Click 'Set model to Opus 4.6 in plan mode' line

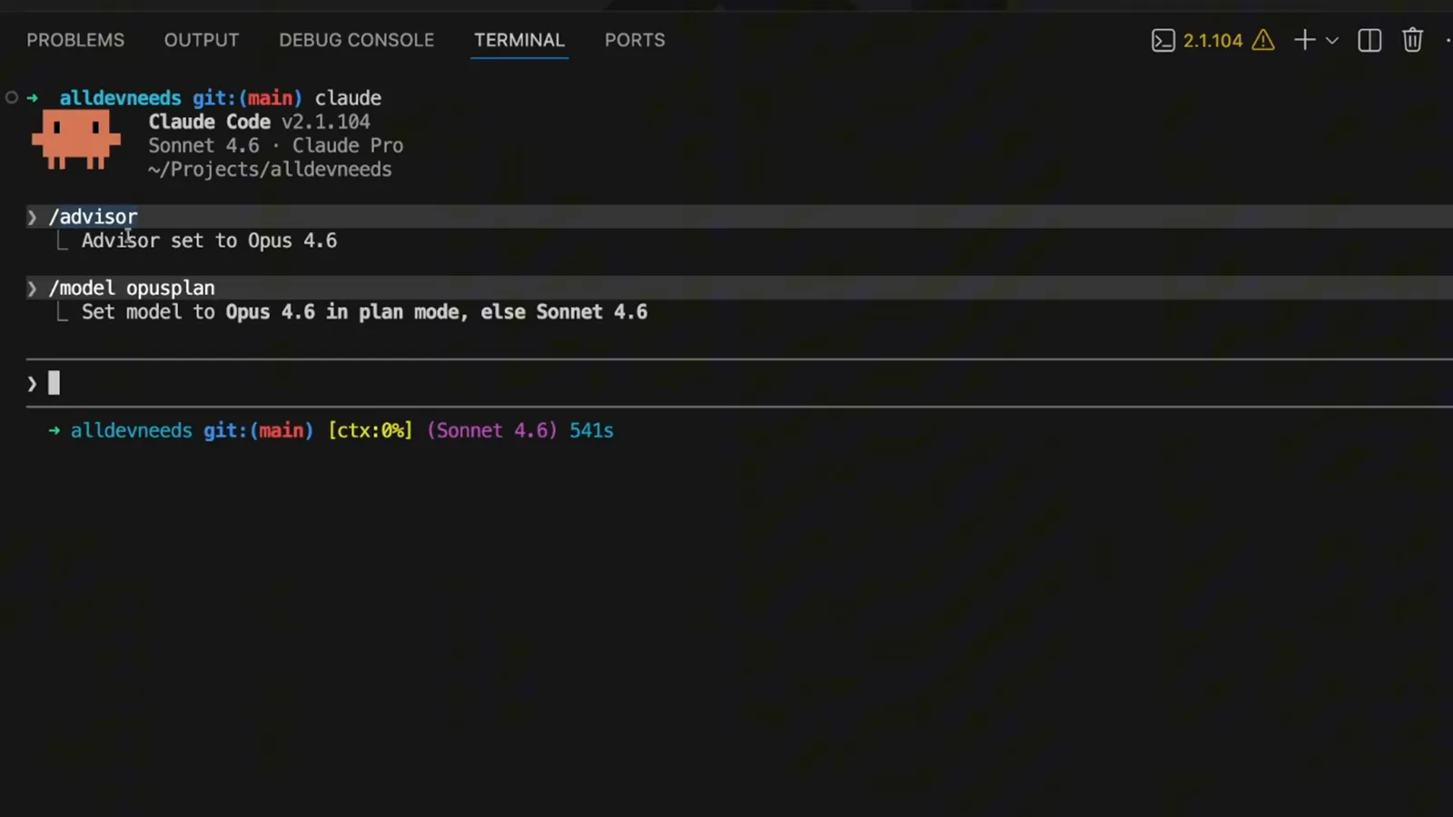tap(364, 311)
